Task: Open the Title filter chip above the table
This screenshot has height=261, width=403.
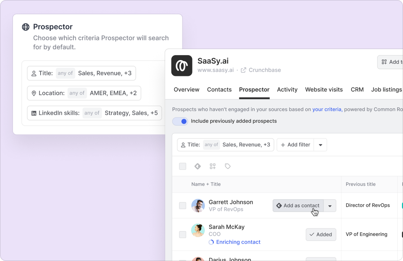Action: point(225,145)
